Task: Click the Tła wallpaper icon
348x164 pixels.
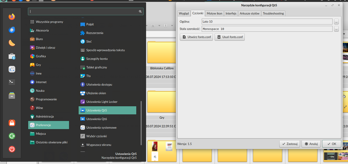Action: (x=83, y=76)
